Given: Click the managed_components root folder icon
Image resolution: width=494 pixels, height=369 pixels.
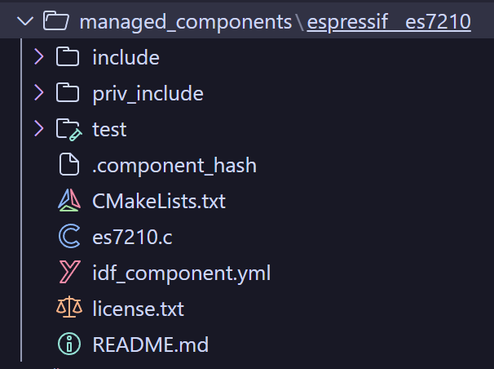Looking at the screenshot, I should (x=55, y=21).
